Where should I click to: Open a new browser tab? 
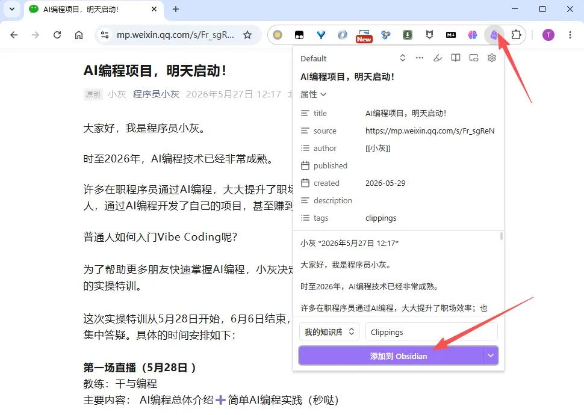pos(176,9)
